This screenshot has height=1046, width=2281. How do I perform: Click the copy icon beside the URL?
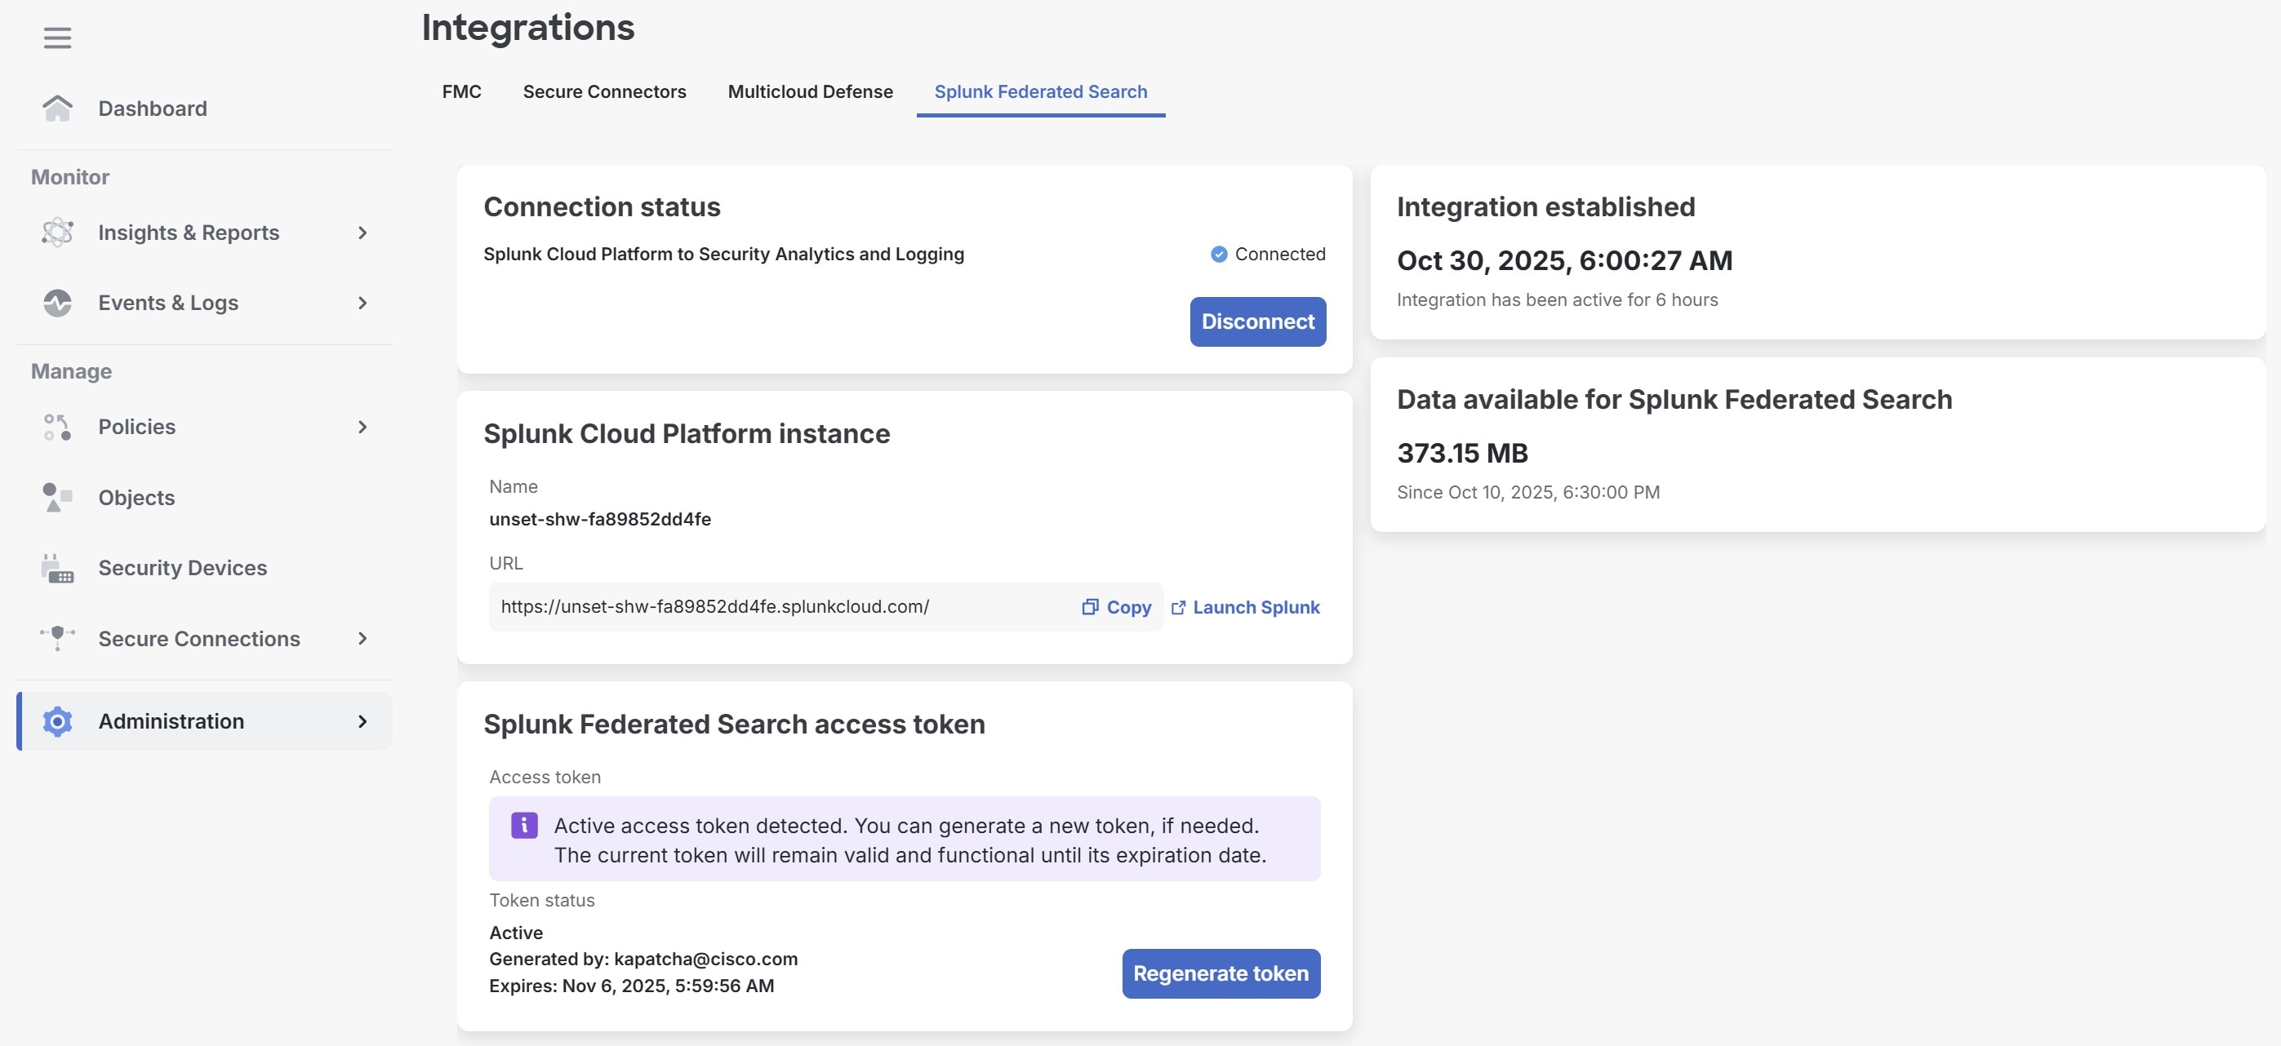click(x=1090, y=607)
